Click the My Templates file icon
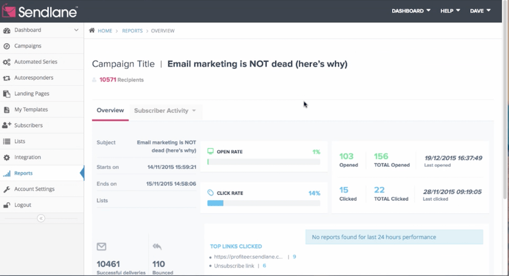Viewport: 509px width, 276px height. (x=6, y=110)
